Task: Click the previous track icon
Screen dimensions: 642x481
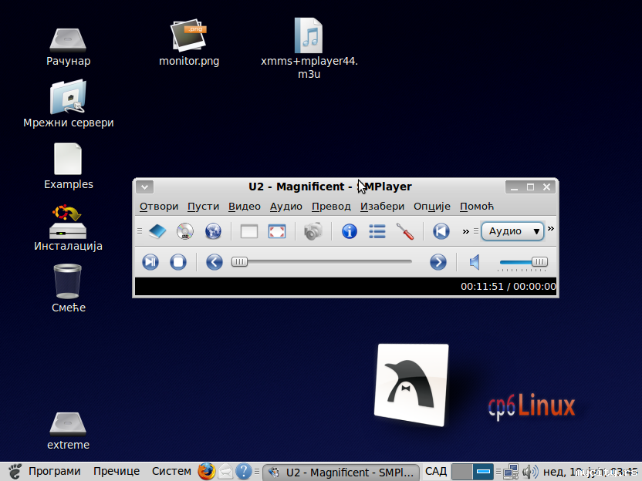Action: [441, 231]
